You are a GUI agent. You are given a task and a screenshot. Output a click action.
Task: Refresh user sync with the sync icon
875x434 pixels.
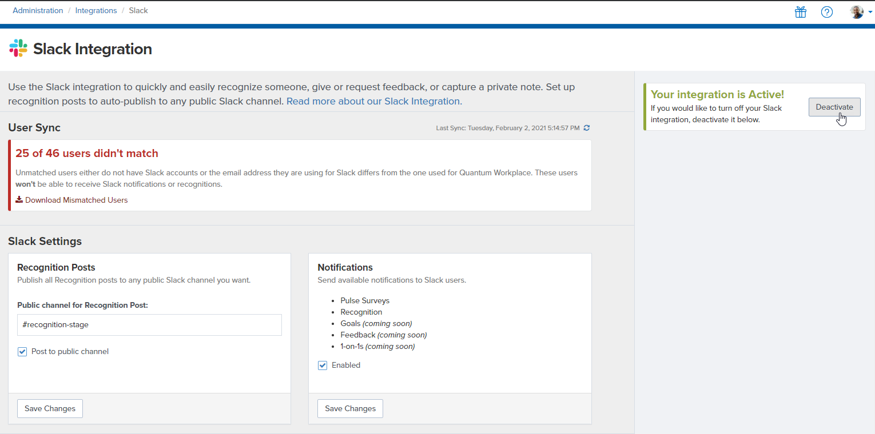click(587, 128)
